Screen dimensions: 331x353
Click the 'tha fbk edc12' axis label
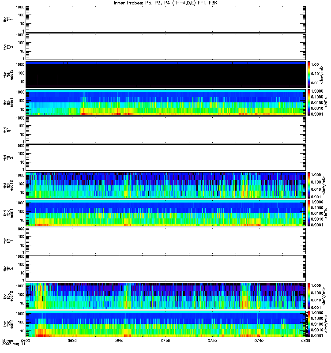pos(8,75)
